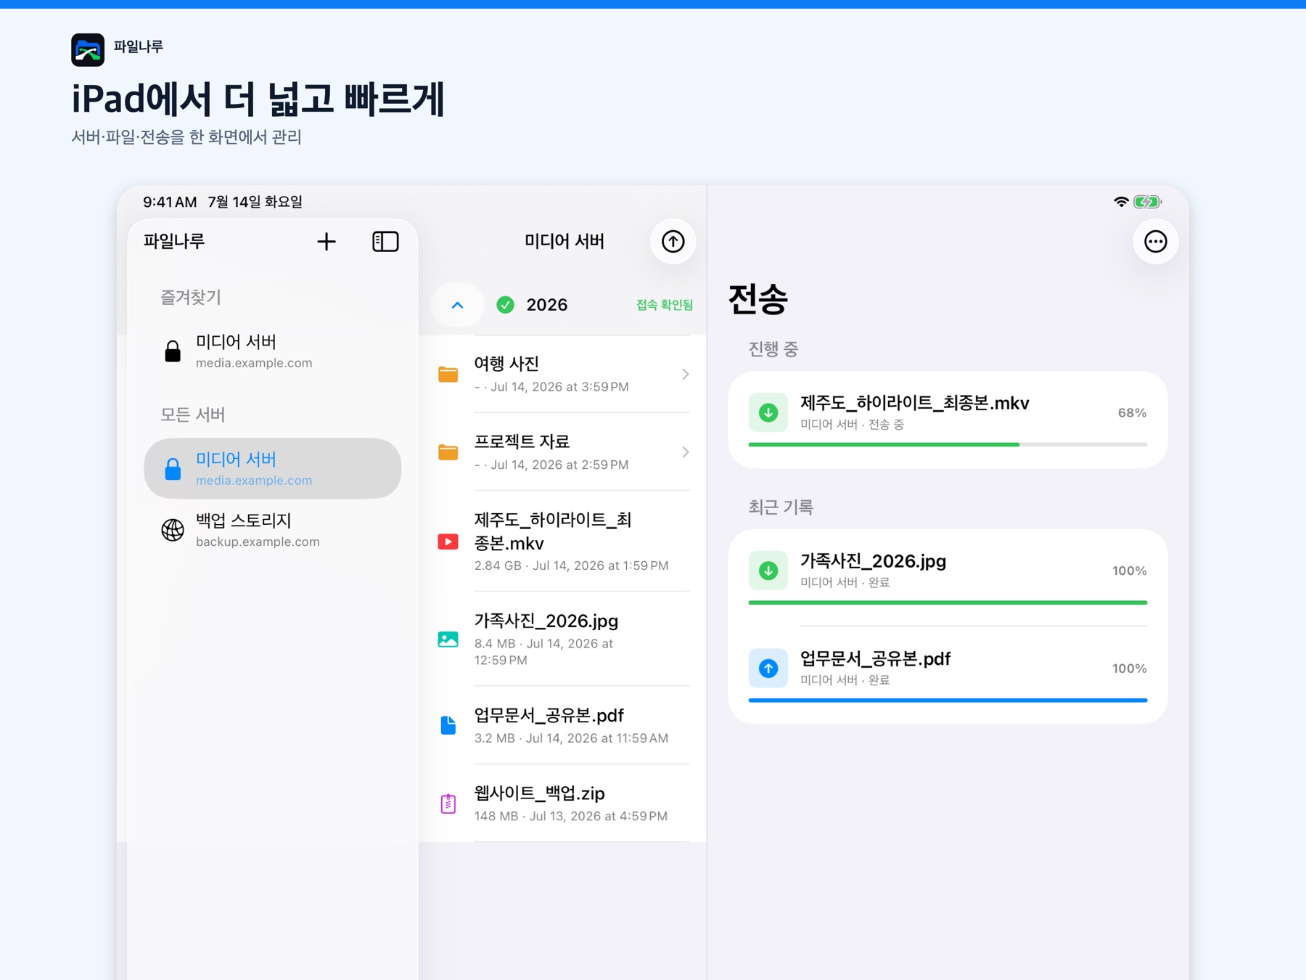Click 100% value on 업무문서_공유본.pdf transfer
The height and width of the screenshot is (980, 1306).
click(x=1129, y=669)
